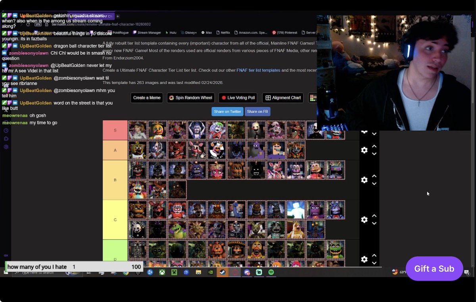
Task: Open the Hulu bookmark
Action: click(171, 32)
